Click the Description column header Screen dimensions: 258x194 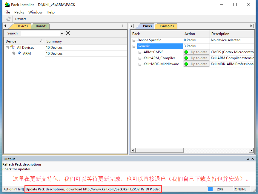click(x=232, y=34)
